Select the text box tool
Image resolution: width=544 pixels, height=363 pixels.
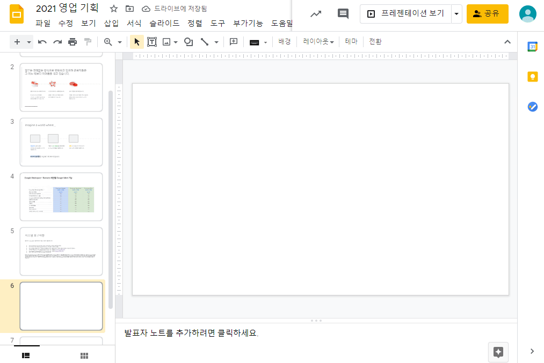[152, 42]
